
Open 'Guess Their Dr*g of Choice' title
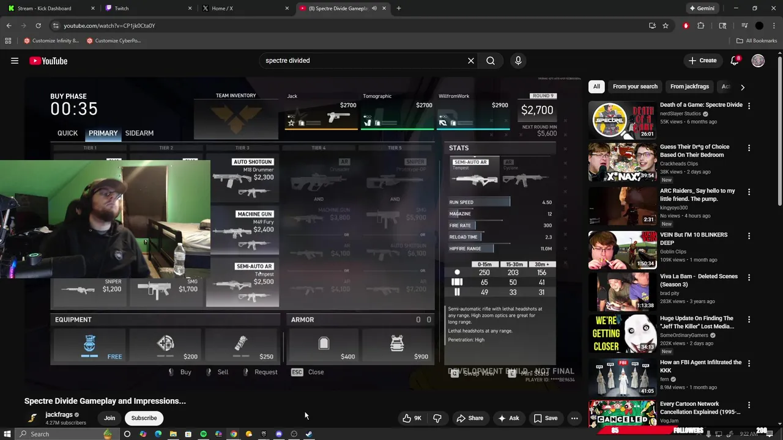[x=694, y=150]
